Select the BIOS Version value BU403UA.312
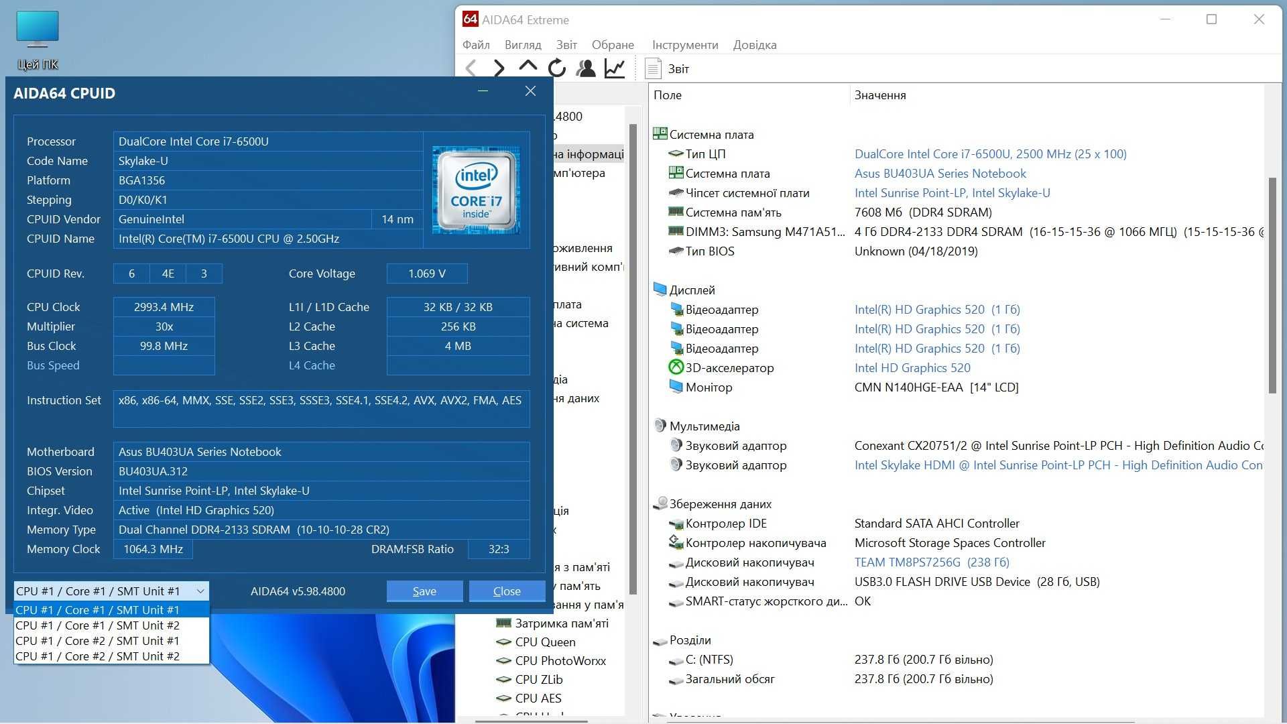The image size is (1287, 724). pyautogui.click(x=321, y=471)
